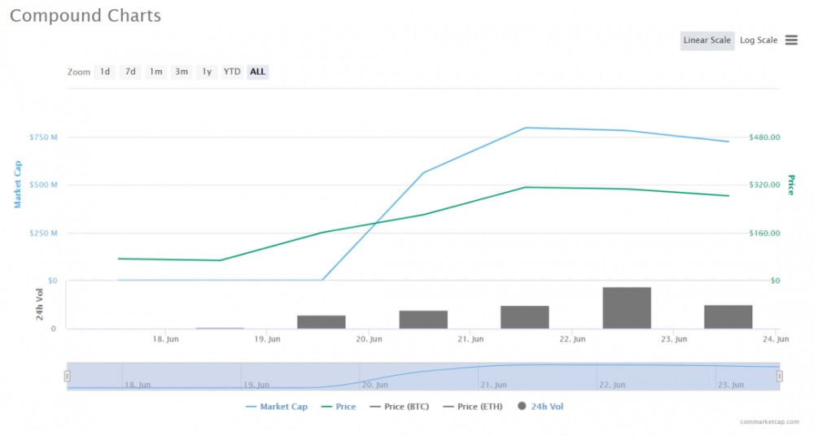This screenshot has width=814, height=436.
Task: Set zoom range to 7d
Action: [x=130, y=72]
